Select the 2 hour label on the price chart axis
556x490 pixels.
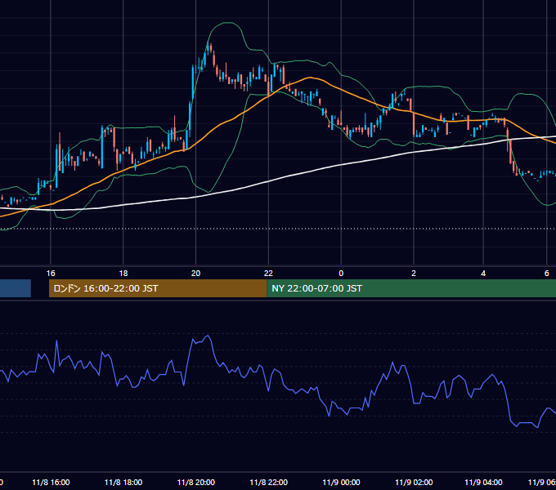pyautogui.click(x=414, y=274)
